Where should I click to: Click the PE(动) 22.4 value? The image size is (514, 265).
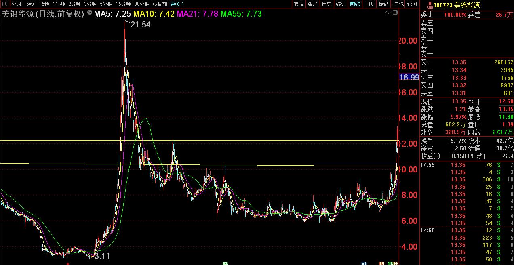click(x=507, y=156)
